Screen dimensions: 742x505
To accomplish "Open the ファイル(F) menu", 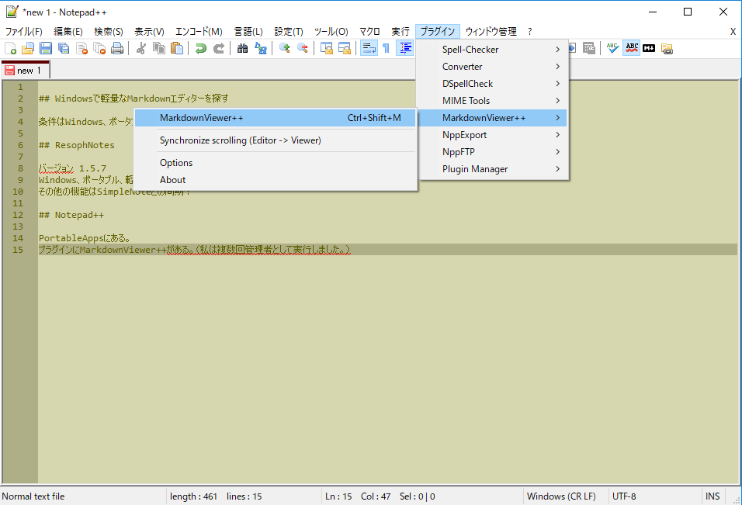I will 23,31.
